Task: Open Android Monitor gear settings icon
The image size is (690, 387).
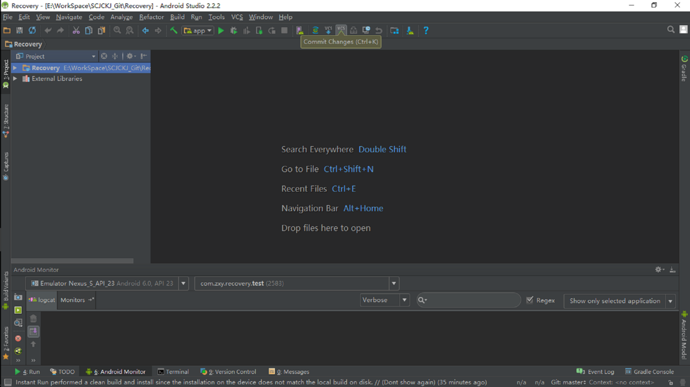Action: (659, 270)
